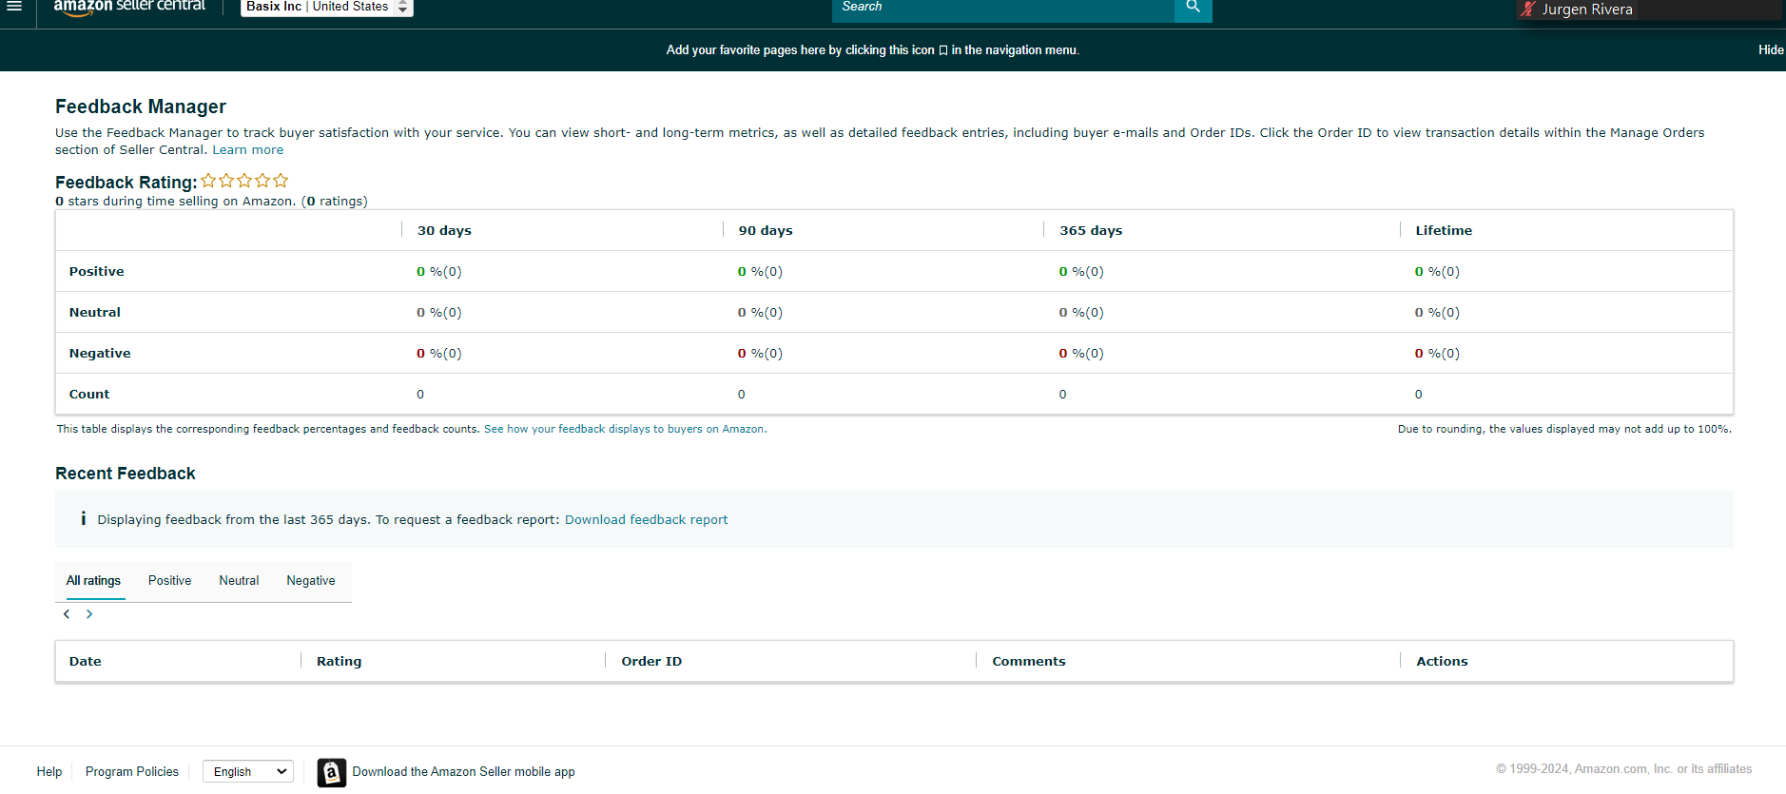
Task: Click the Order ID column header
Action: (x=651, y=662)
